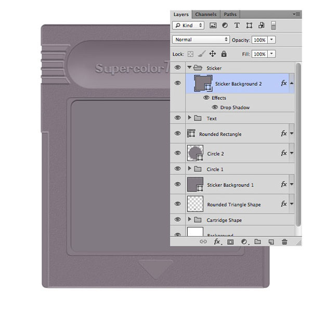Click the Sticker group folder icon
312x312 pixels.
(198, 68)
